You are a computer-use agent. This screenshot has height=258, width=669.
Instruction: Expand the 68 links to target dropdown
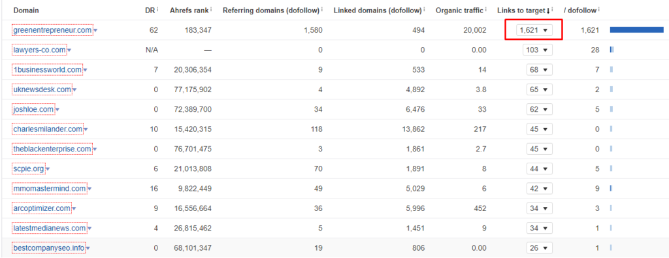[539, 69]
